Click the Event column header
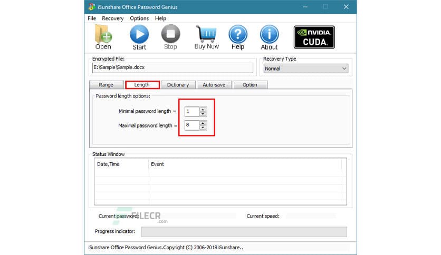Screen dimensions: 441x255 click(245, 164)
